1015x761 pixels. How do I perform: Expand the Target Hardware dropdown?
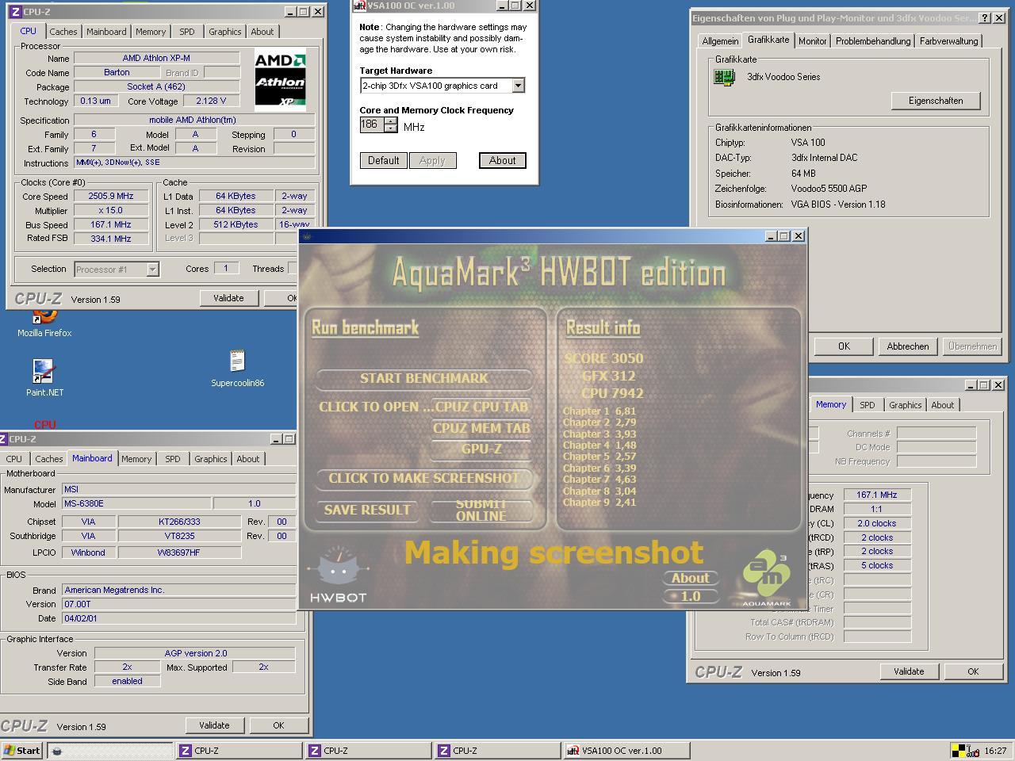[x=518, y=86]
